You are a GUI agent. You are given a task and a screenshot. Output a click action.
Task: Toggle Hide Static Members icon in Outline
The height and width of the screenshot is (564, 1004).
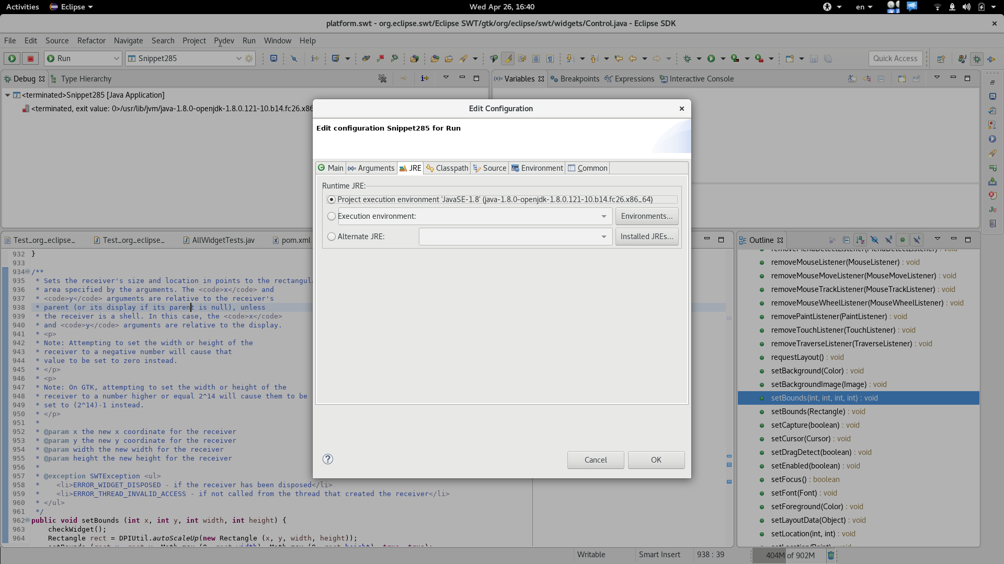click(x=888, y=240)
